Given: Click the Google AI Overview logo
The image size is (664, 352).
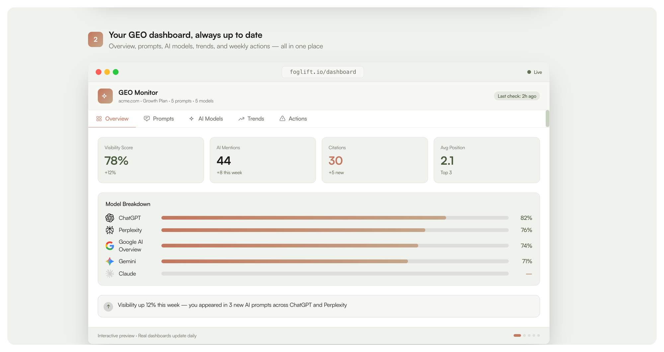Looking at the screenshot, I should [x=110, y=246].
